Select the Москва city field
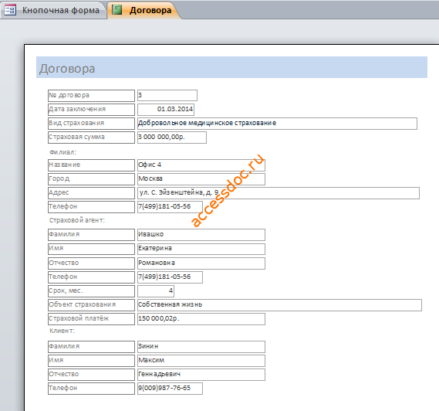 tap(201, 179)
